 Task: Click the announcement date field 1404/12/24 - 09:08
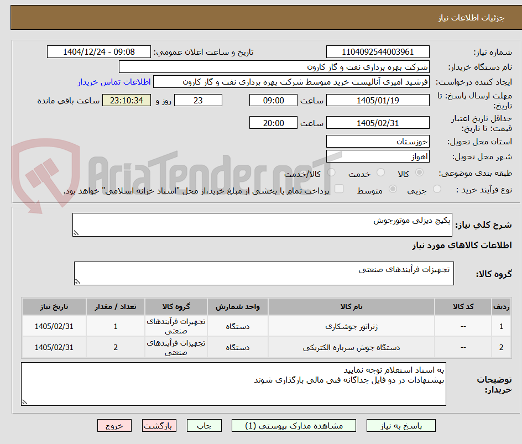coord(99,52)
